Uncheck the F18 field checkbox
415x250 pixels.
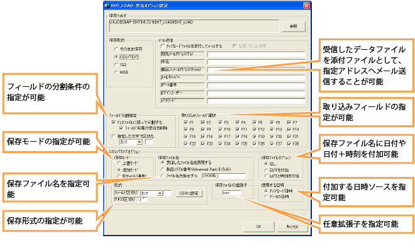[x=238, y=137]
